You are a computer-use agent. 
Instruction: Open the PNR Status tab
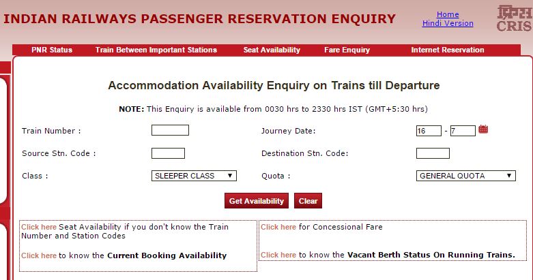52,50
